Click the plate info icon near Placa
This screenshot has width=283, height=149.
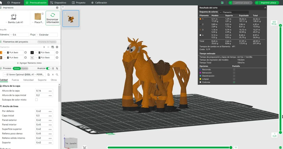[x=43, y=14]
